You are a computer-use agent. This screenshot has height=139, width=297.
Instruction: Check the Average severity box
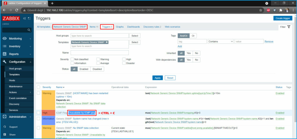point(98,63)
